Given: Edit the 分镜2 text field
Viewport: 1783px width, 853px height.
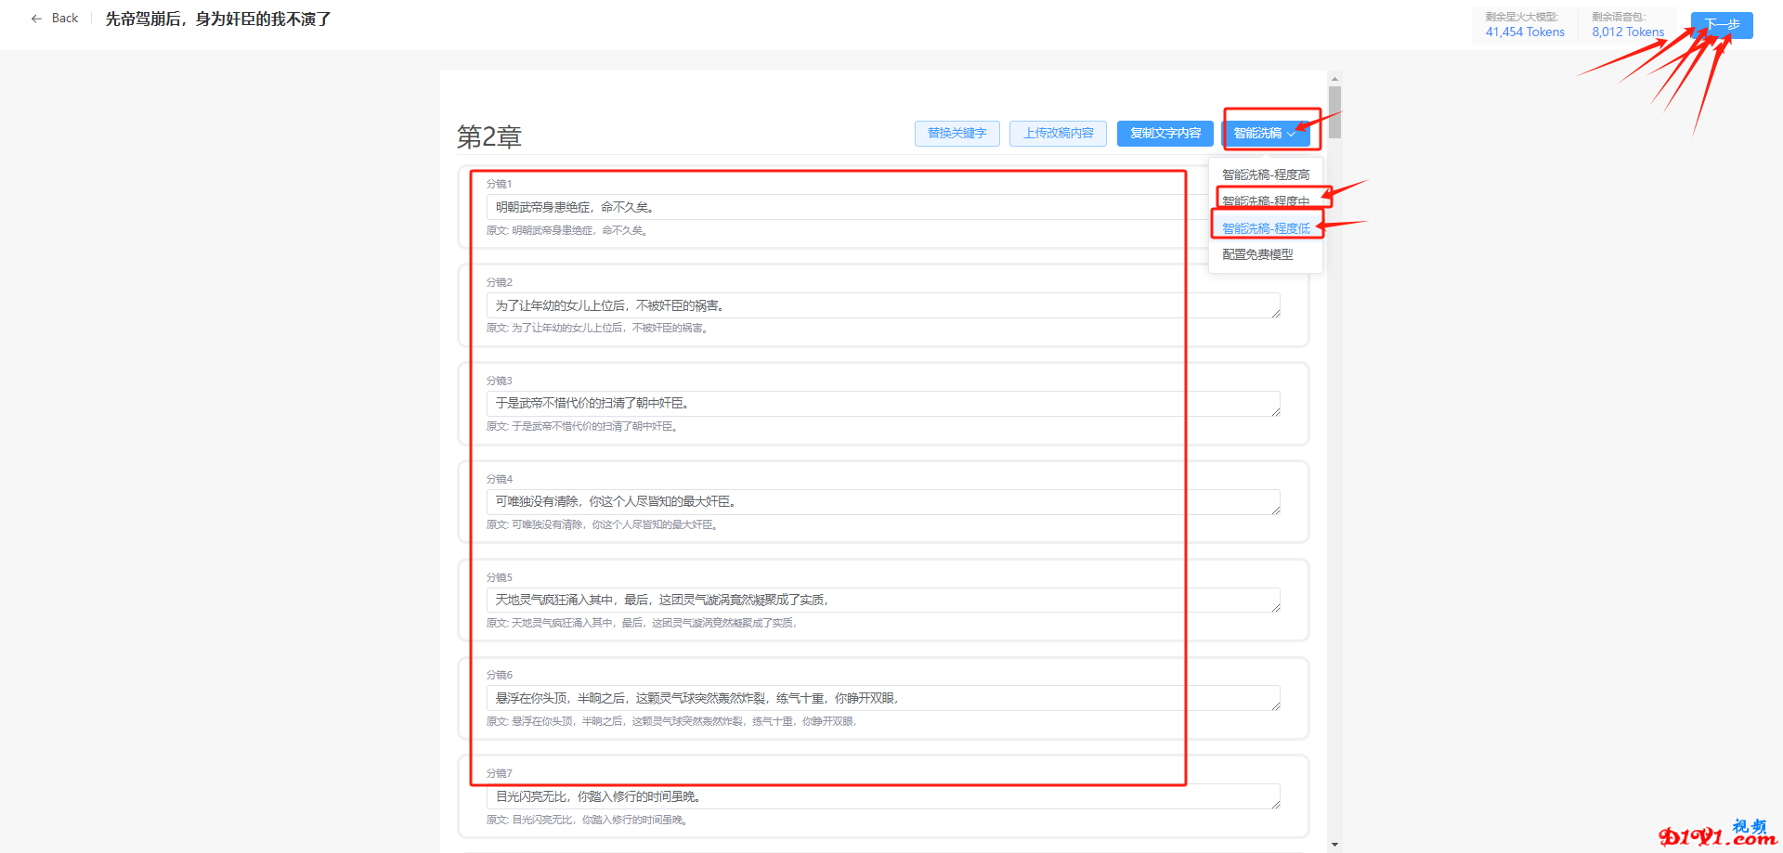Looking at the screenshot, I should coord(883,305).
